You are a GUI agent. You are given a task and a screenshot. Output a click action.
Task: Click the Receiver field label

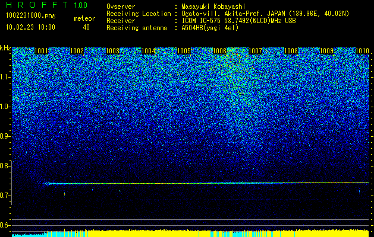121,21
